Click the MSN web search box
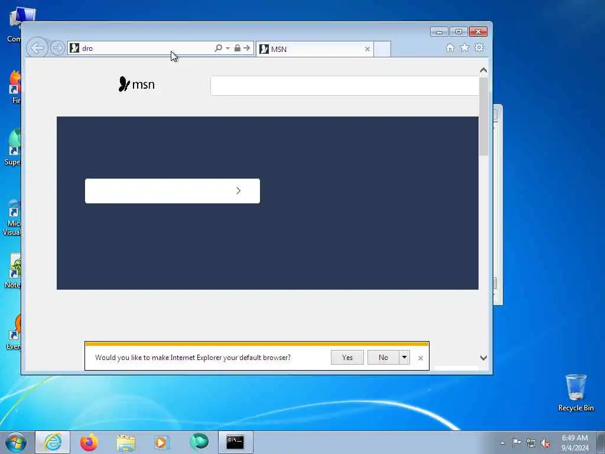 click(344, 86)
